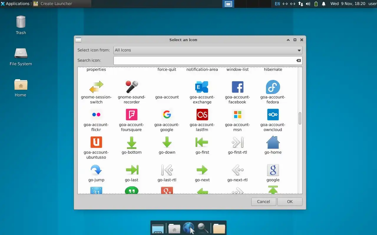Select the gnome-session-switch icon
Screen dimensions: 377x235
click(96, 87)
